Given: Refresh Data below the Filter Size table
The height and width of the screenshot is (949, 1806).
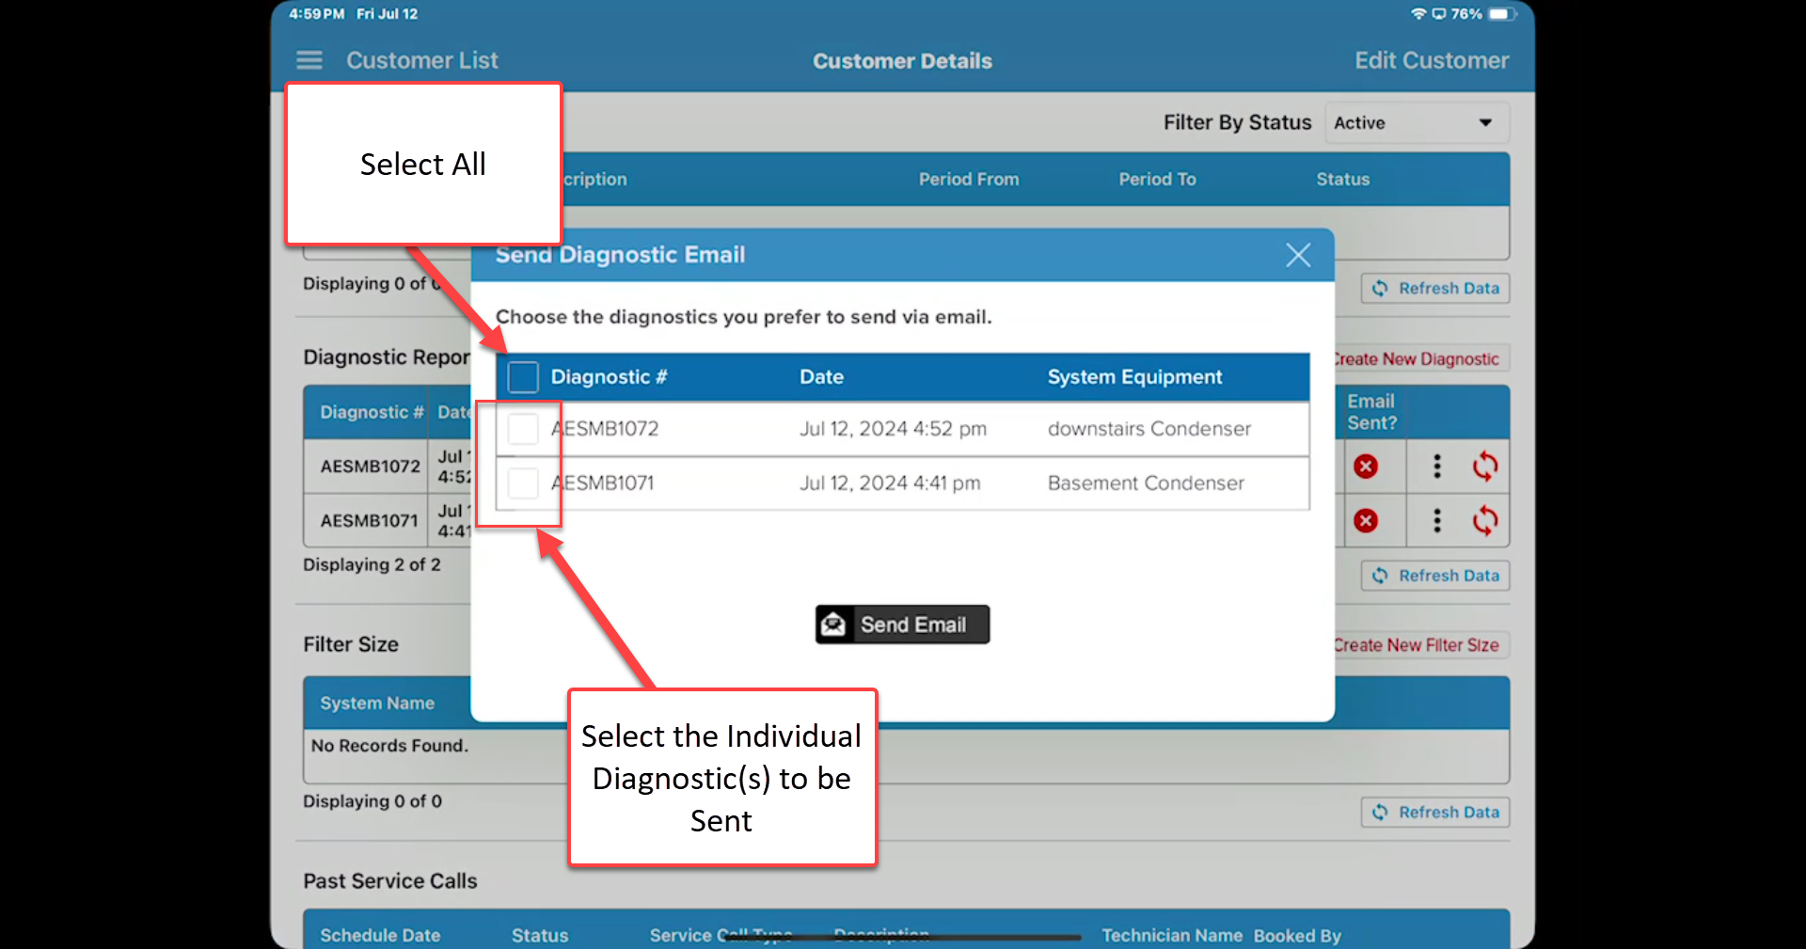Looking at the screenshot, I should 1435,813.
